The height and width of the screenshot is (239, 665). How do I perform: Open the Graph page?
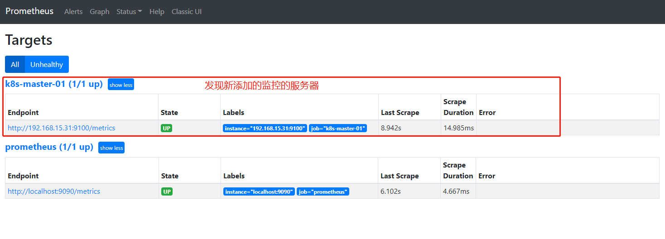pos(99,12)
